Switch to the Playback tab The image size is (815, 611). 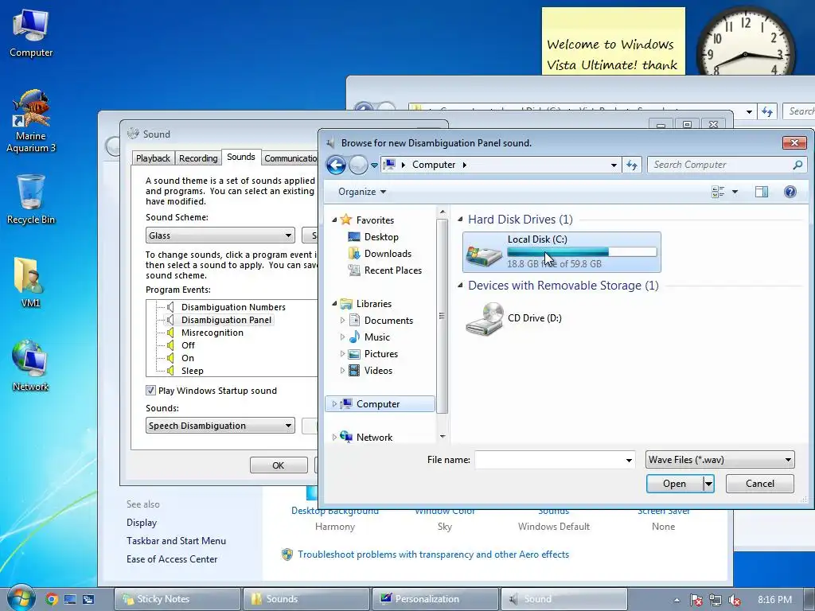(x=153, y=158)
